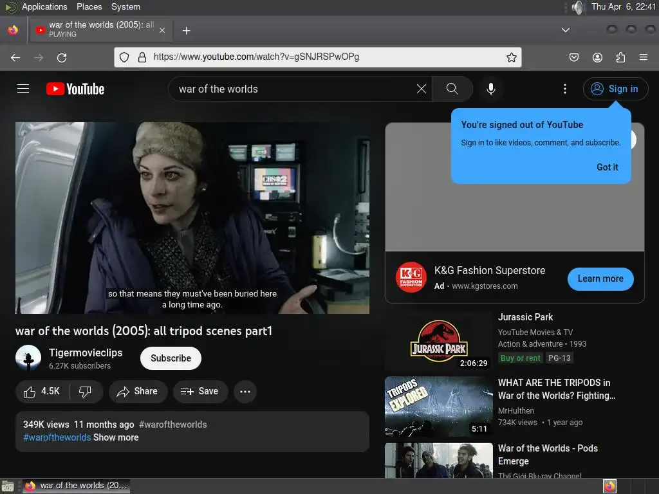Subscribe to Tigermovieclips
Screen dimensions: 659x494
(x=171, y=358)
